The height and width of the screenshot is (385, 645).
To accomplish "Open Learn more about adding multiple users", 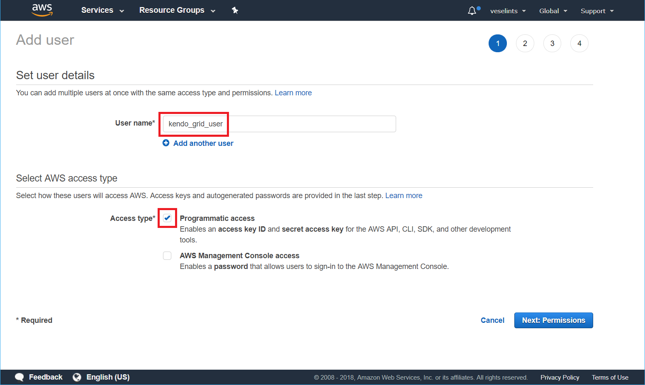I will pos(293,92).
